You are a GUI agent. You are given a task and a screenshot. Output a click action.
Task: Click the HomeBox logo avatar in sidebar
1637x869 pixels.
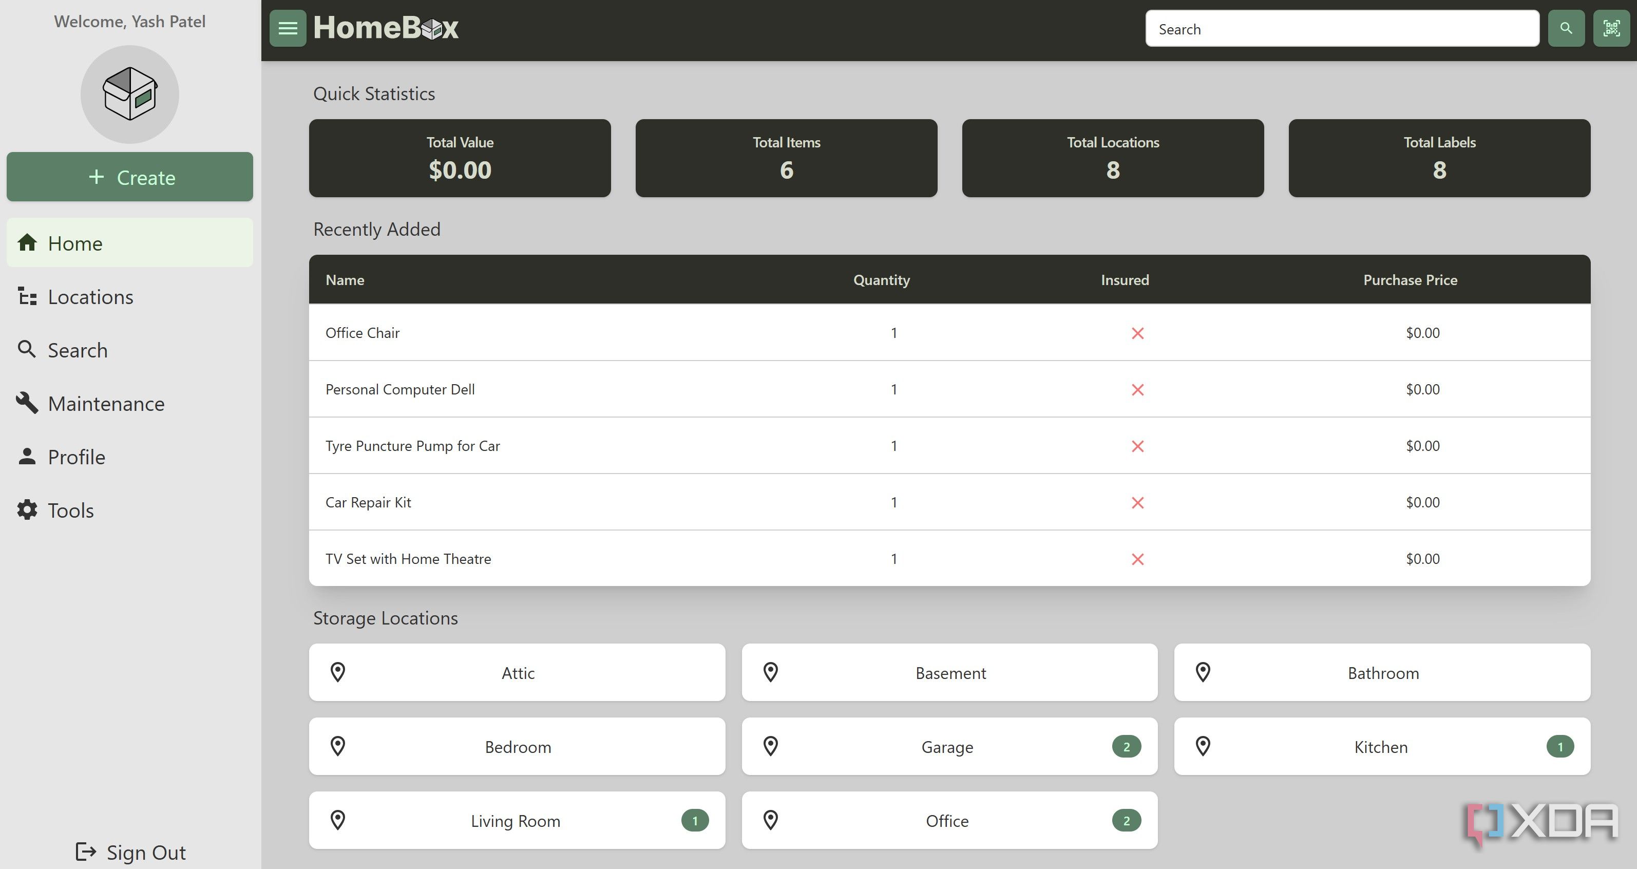(x=129, y=94)
